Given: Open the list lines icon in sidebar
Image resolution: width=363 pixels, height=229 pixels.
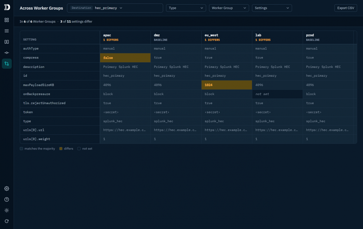Looking at the screenshot, I should pos(7,31).
